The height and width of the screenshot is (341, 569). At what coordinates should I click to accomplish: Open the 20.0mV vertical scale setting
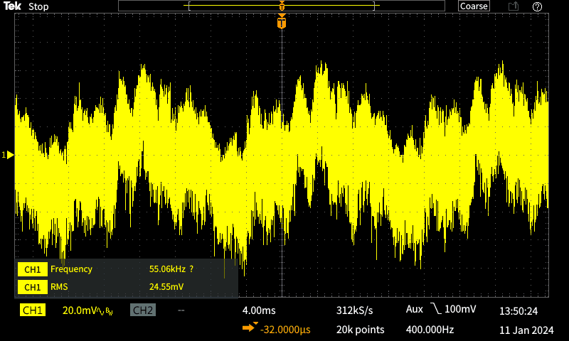(80, 310)
